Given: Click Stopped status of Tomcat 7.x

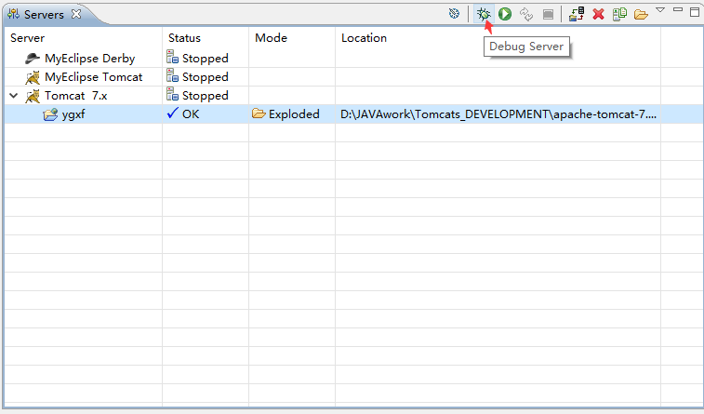Looking at the screenshot, I should pos(206,96).
